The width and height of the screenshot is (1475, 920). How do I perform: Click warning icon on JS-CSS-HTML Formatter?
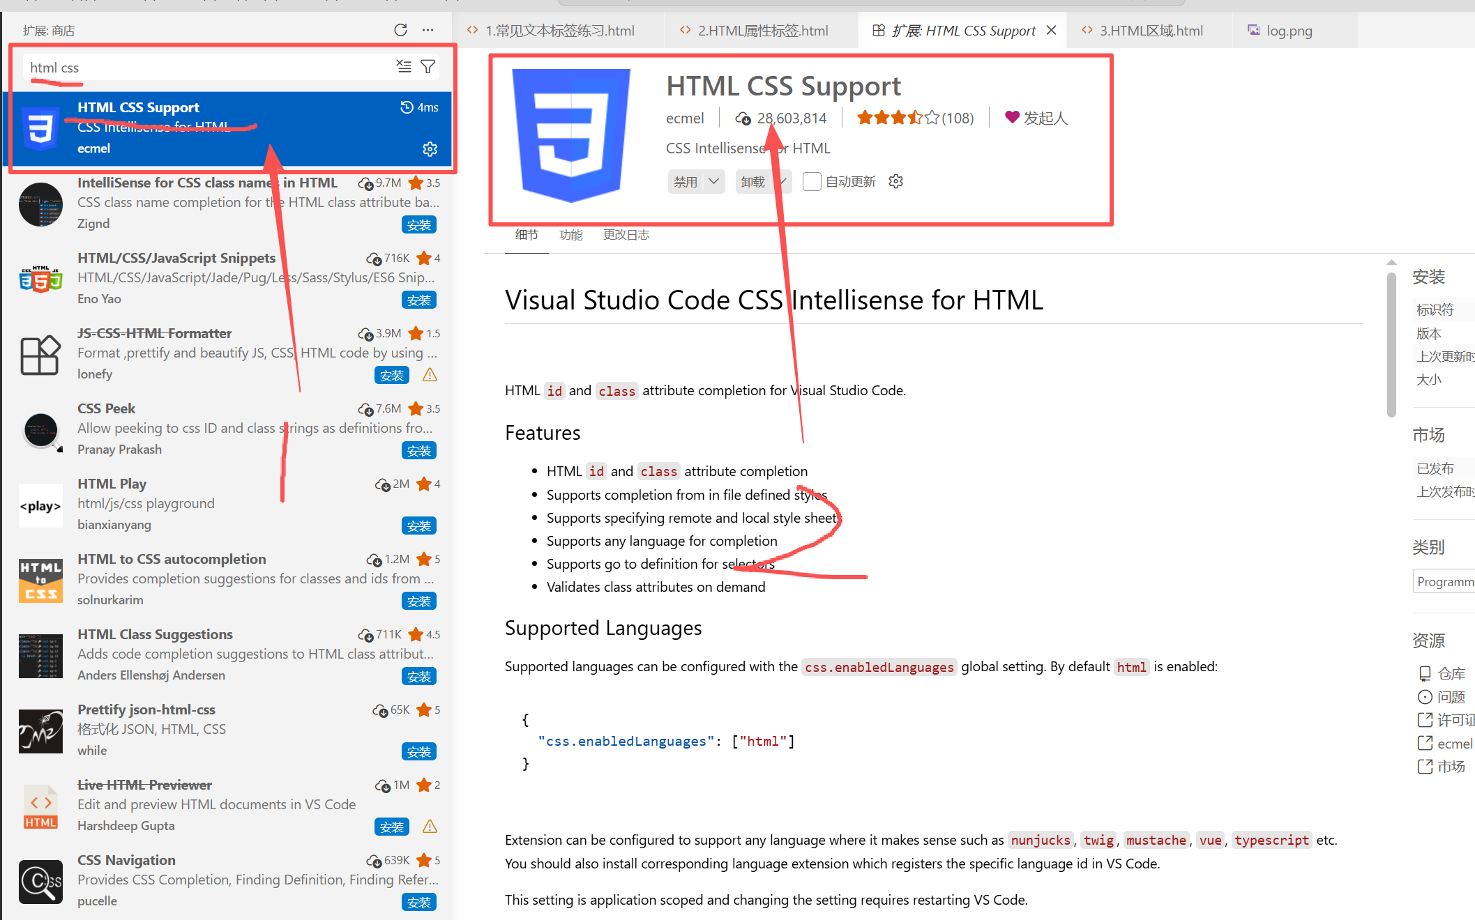pos(430,375)
